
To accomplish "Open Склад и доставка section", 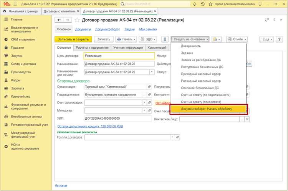I will [x=23, y=64].
